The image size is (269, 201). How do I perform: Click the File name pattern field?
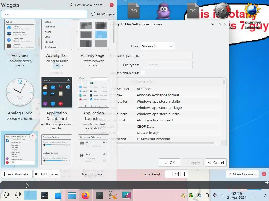[x=166, y=55]
